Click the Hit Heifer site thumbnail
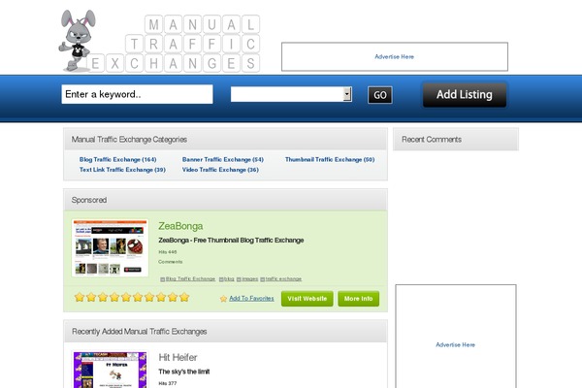Viewport: 582px width, 388px height. click(x=110, y=370)
